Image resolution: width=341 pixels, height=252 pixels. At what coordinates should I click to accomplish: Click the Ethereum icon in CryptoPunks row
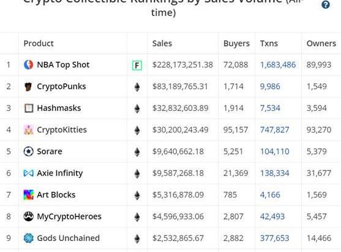[137, 87]
